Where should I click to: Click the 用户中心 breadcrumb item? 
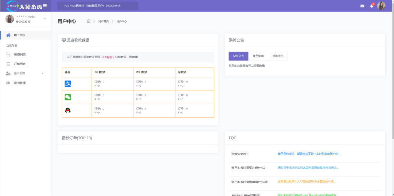click(x=122, y=21)
